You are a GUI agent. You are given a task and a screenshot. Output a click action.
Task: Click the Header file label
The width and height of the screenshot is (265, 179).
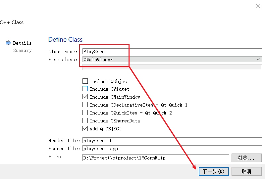pos(64,141)
